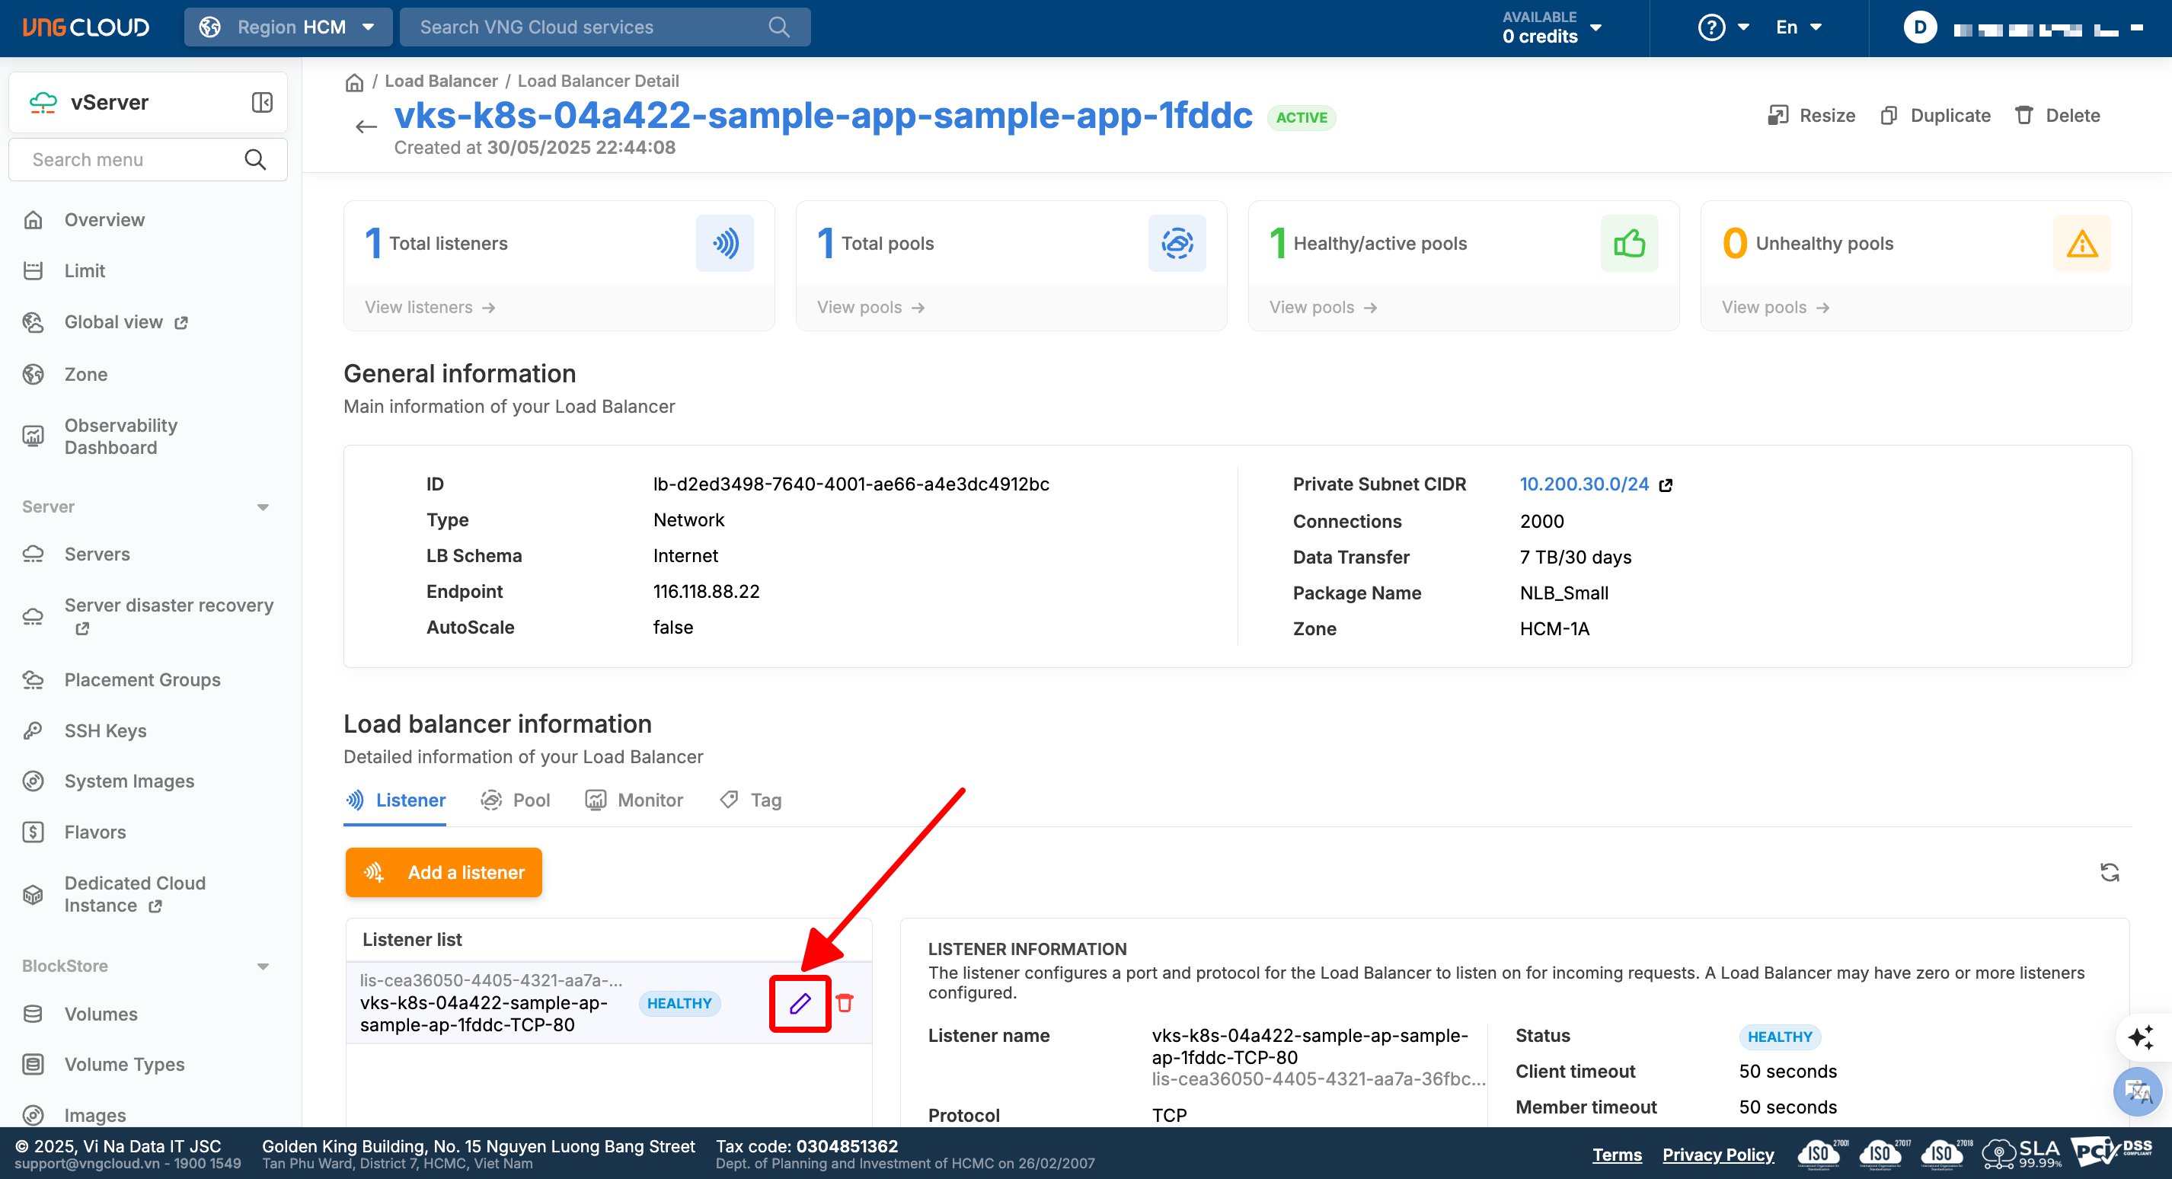Open the Region HCM dropdown
Image resolution: width=2172 pixels, height=1179 pixels.
(x=289, y=27)
